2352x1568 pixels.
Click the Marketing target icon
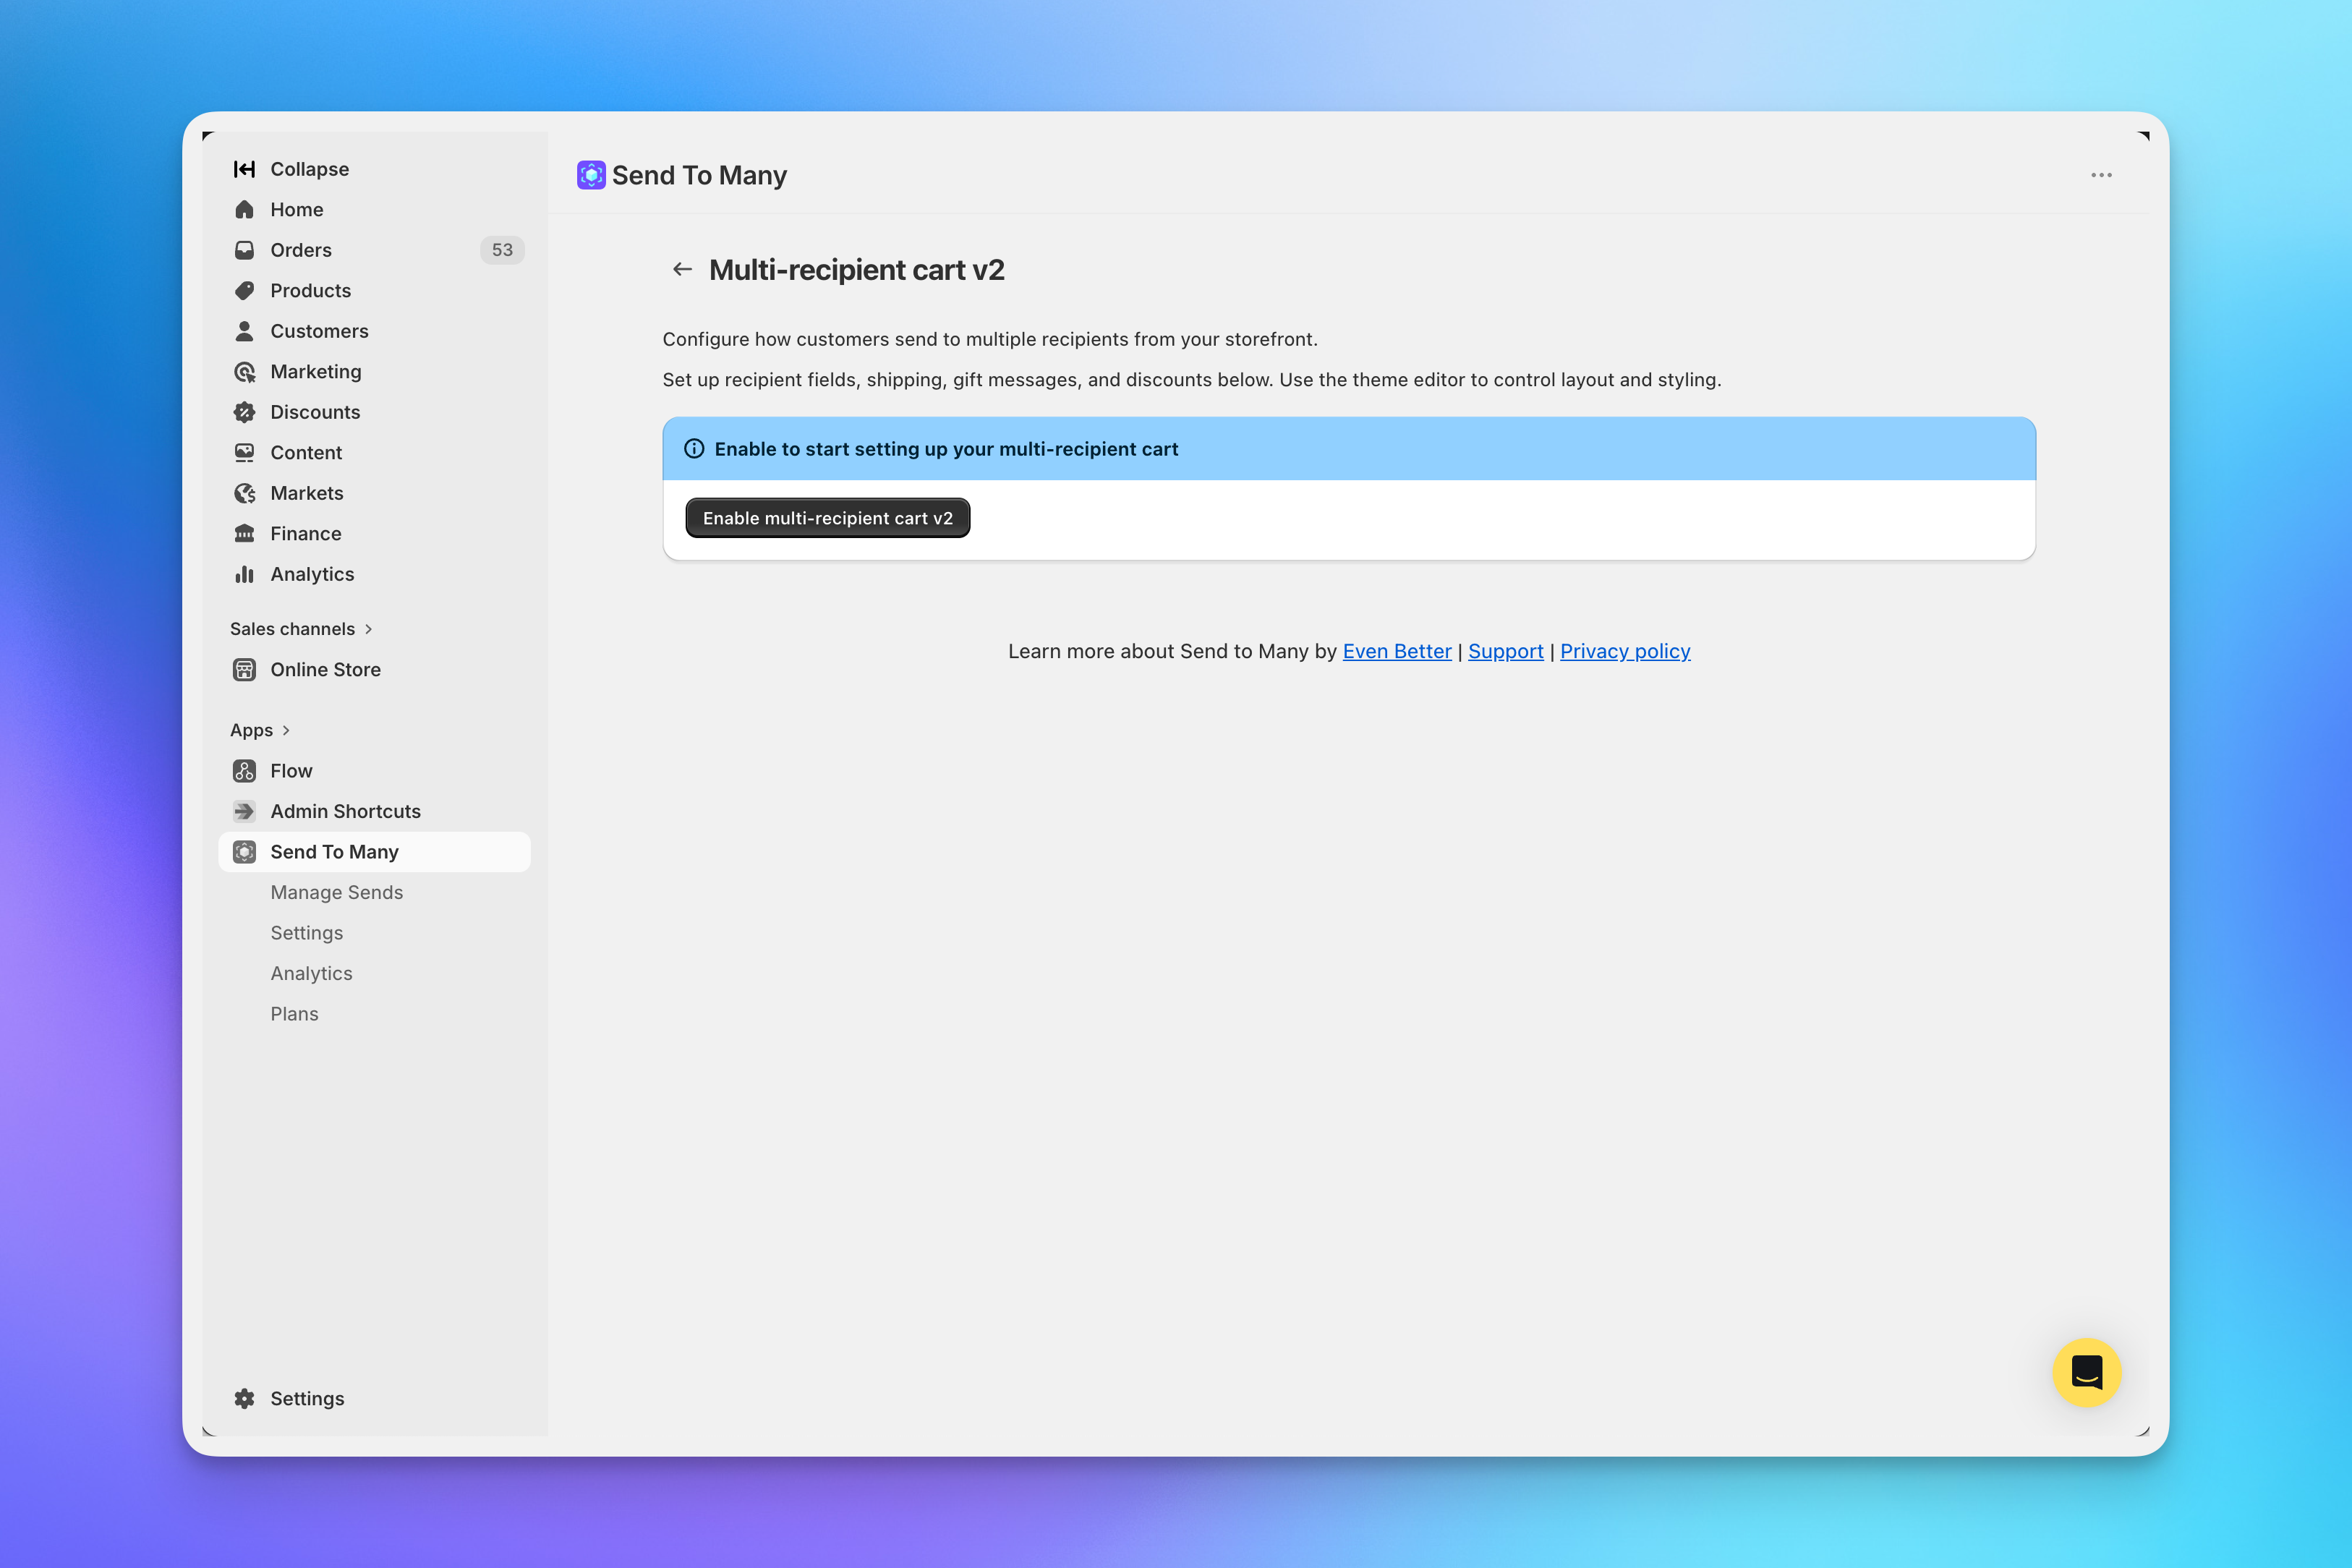click(244, 372)
